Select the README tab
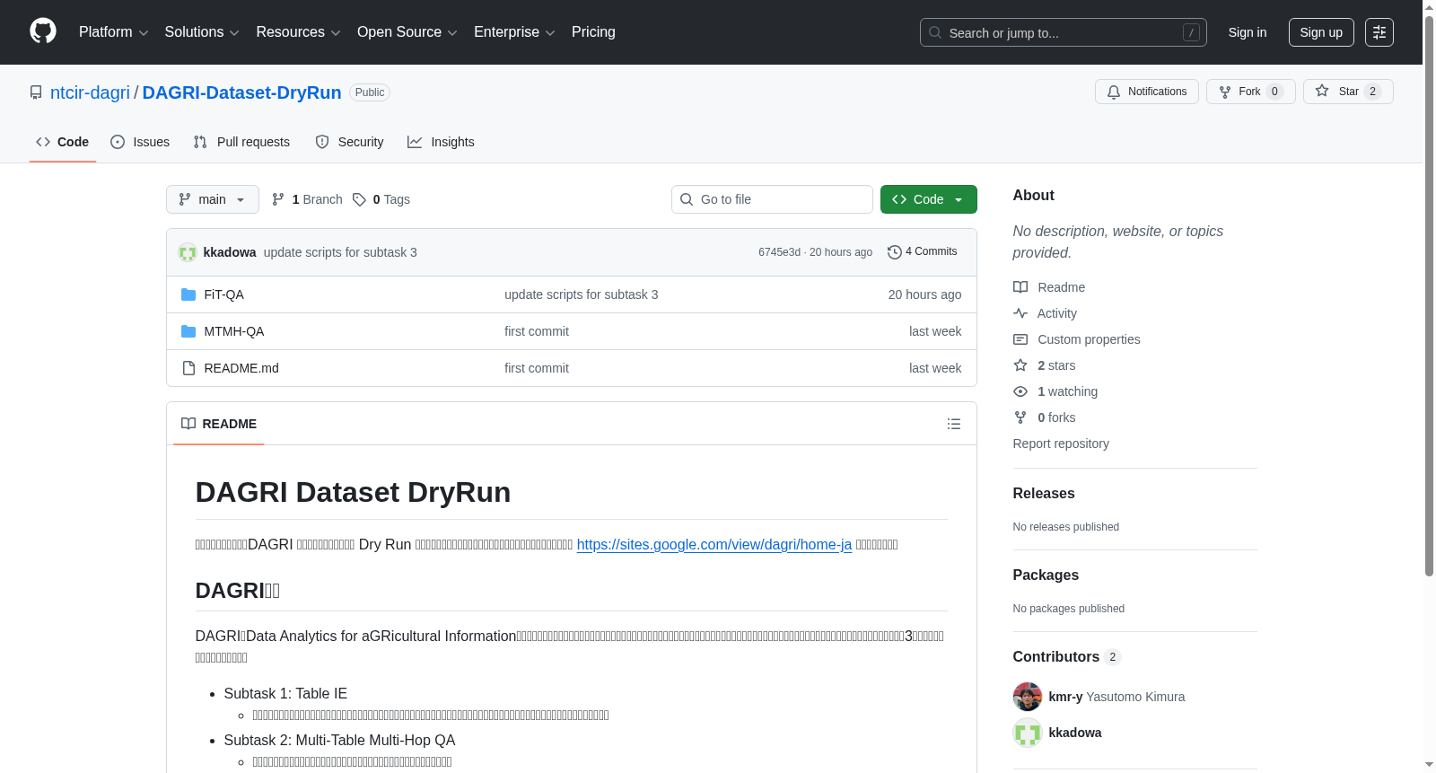This screenshot has height=773, width=1436. pyautogui.click(x=219, y=424)
